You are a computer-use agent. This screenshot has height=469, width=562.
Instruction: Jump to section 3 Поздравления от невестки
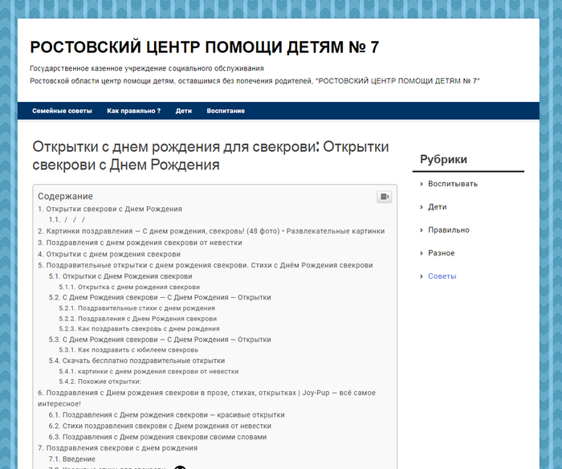click(140, 243)
